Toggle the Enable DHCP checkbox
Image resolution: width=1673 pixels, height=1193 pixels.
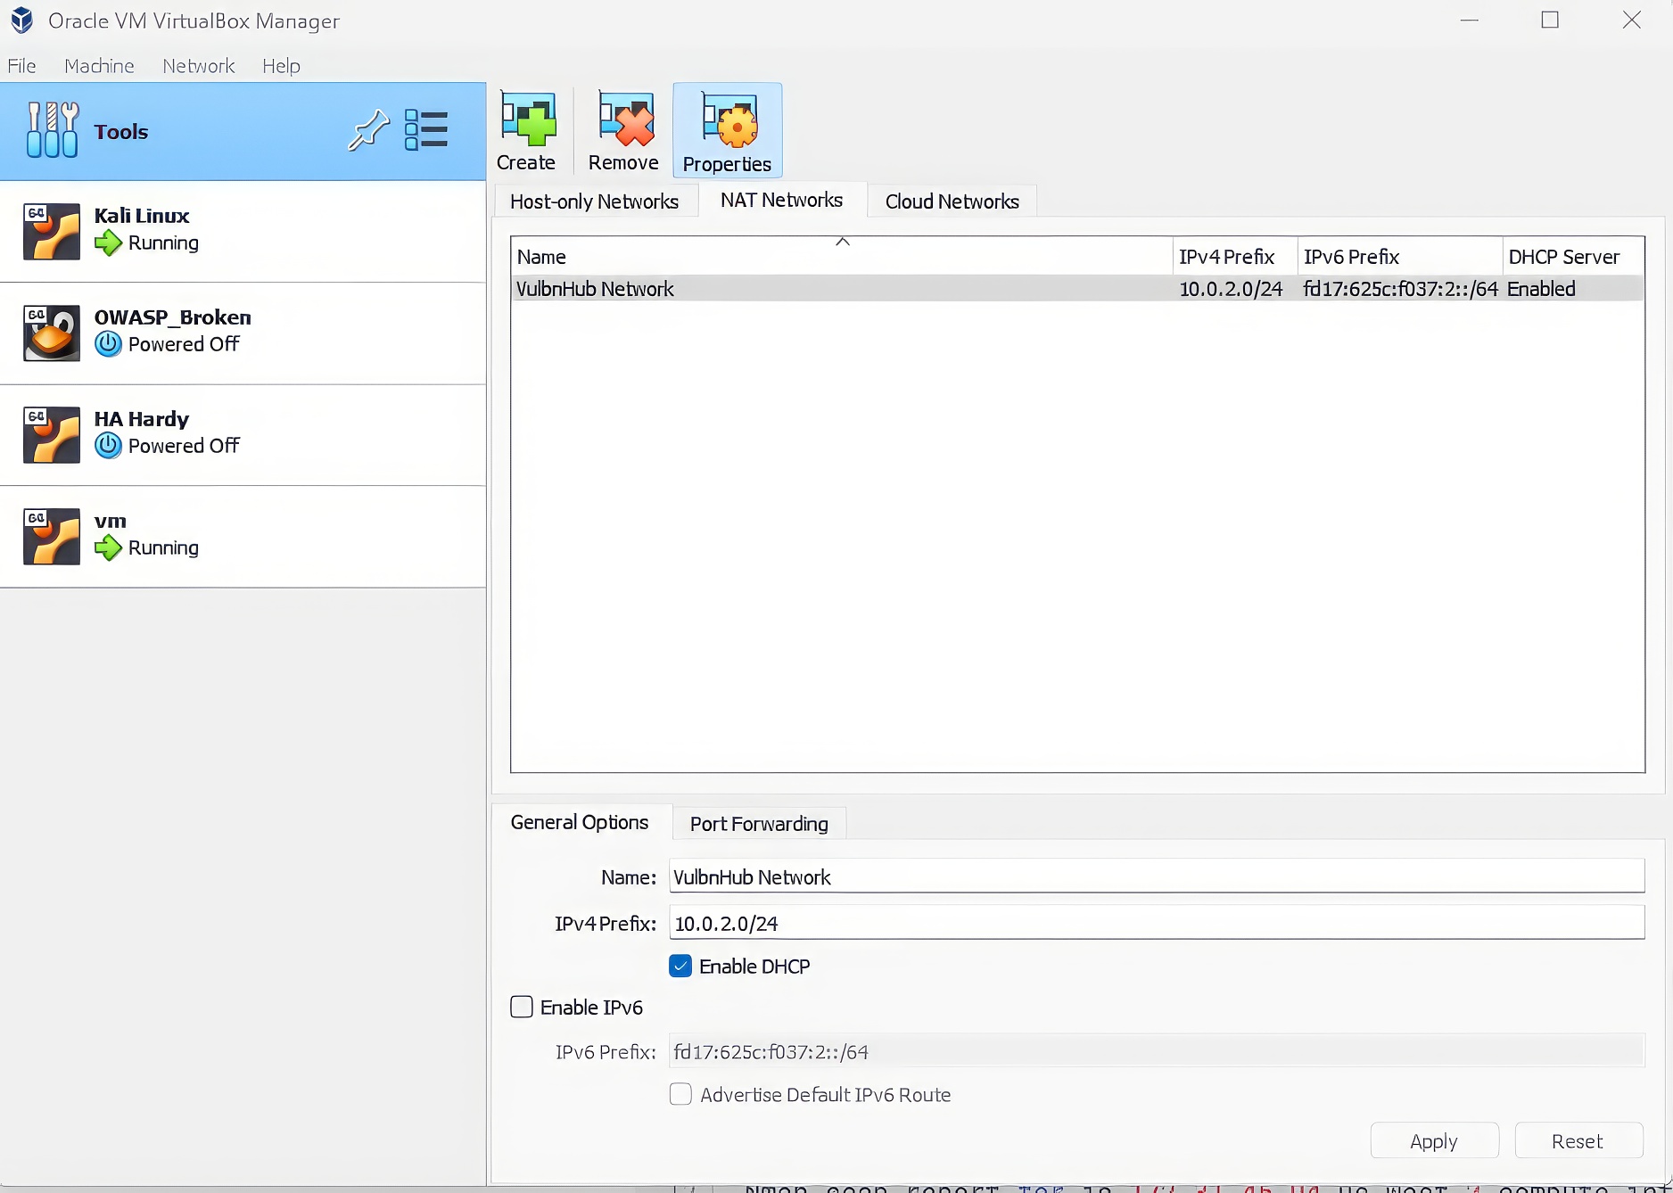(x=680, y=967)
